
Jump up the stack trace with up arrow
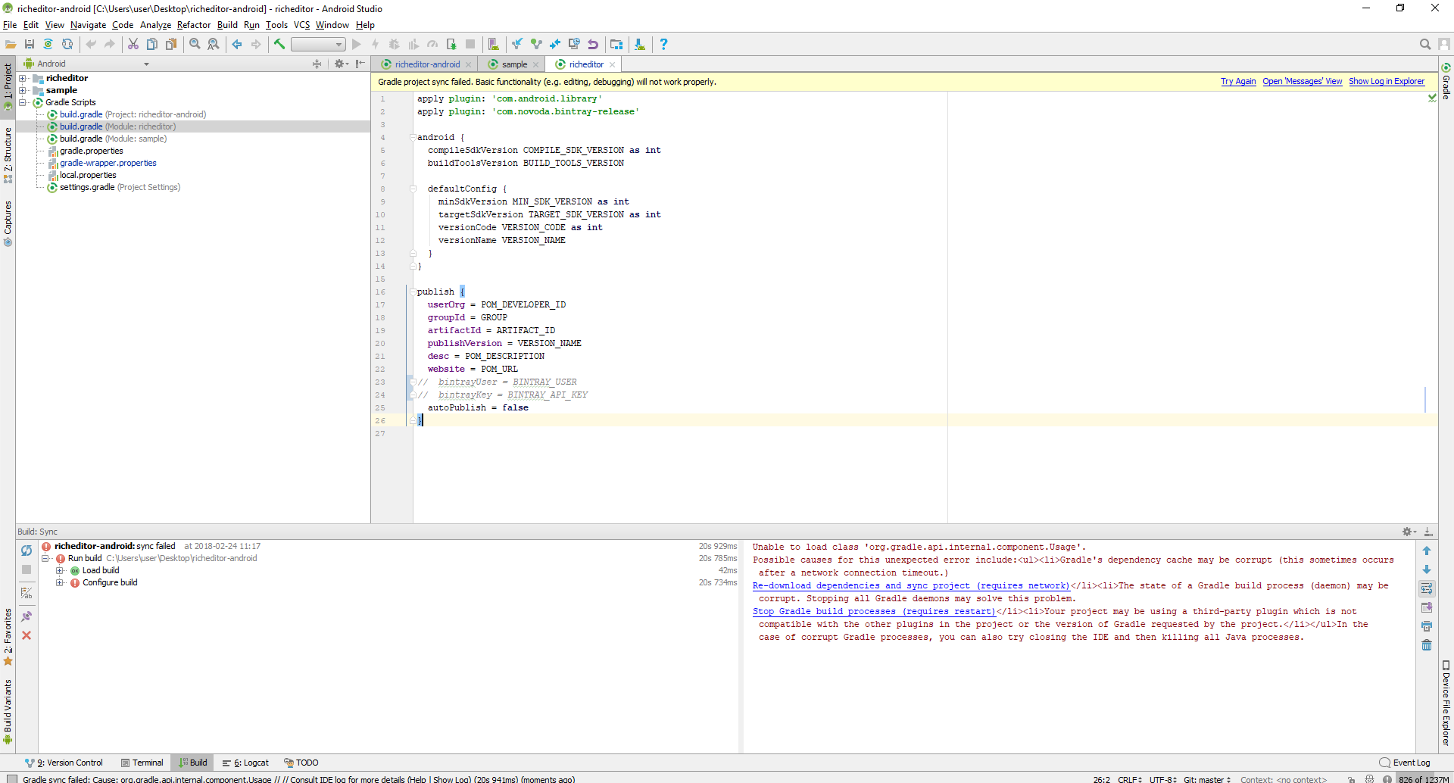click(x=1427, y=551)
